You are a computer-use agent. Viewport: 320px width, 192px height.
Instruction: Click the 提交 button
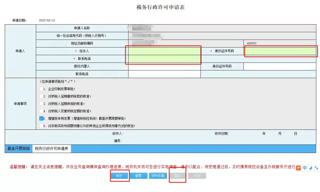(177, 176)
